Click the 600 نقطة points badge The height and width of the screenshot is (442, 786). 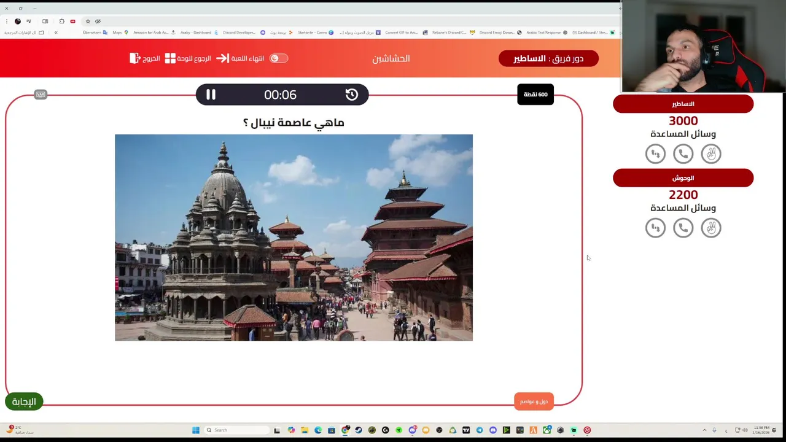535,95
